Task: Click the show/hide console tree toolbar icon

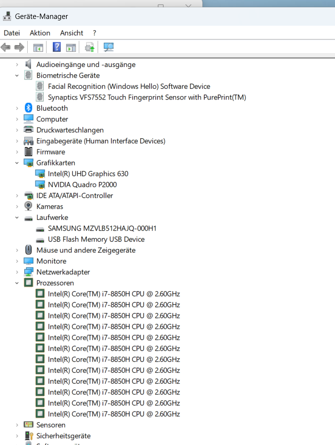Action: (38, 48)
